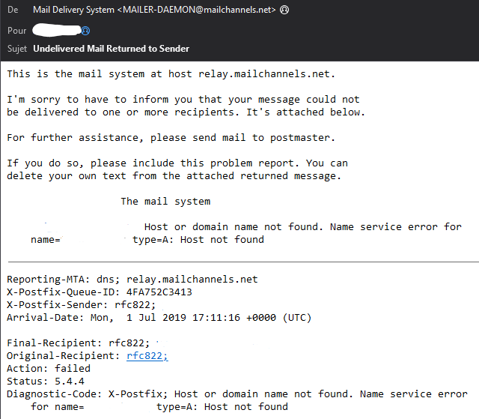Click the De field label
This screenshot has height=419, width=479.
13,10
